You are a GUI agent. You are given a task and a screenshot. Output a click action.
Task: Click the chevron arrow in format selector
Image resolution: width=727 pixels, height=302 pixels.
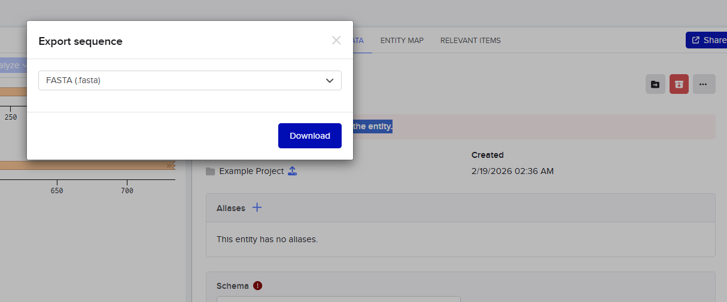(330, 81)
